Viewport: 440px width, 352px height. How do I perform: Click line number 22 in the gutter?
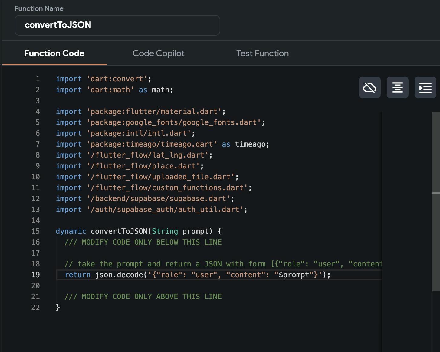click(x=35, y=308)
